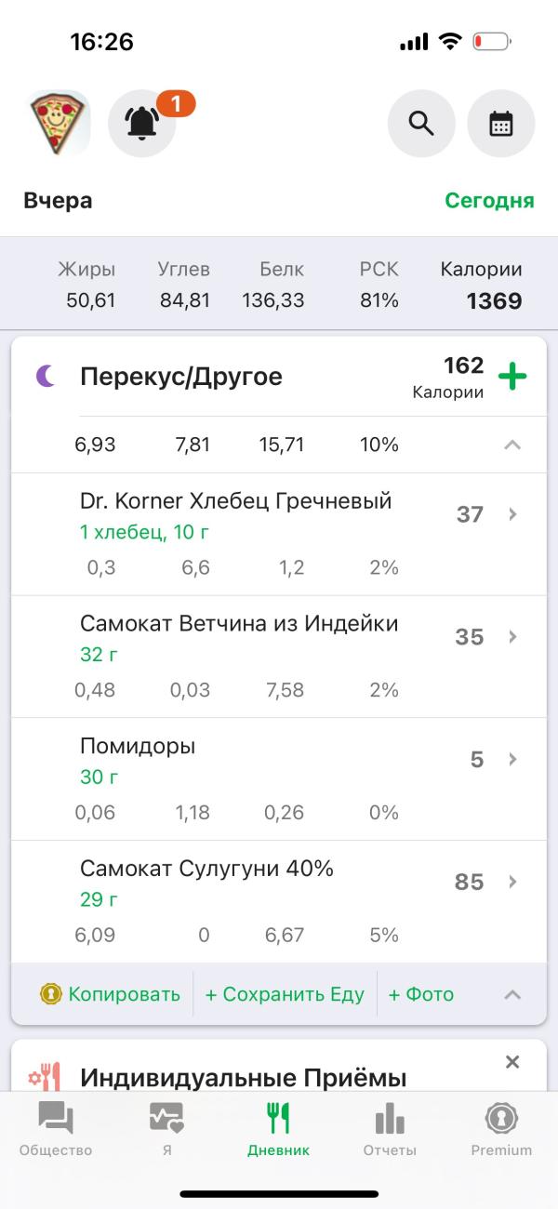Tap the purple moon meal icon
The height and width of the screenshot is (1209, 558).
[46, 377]
